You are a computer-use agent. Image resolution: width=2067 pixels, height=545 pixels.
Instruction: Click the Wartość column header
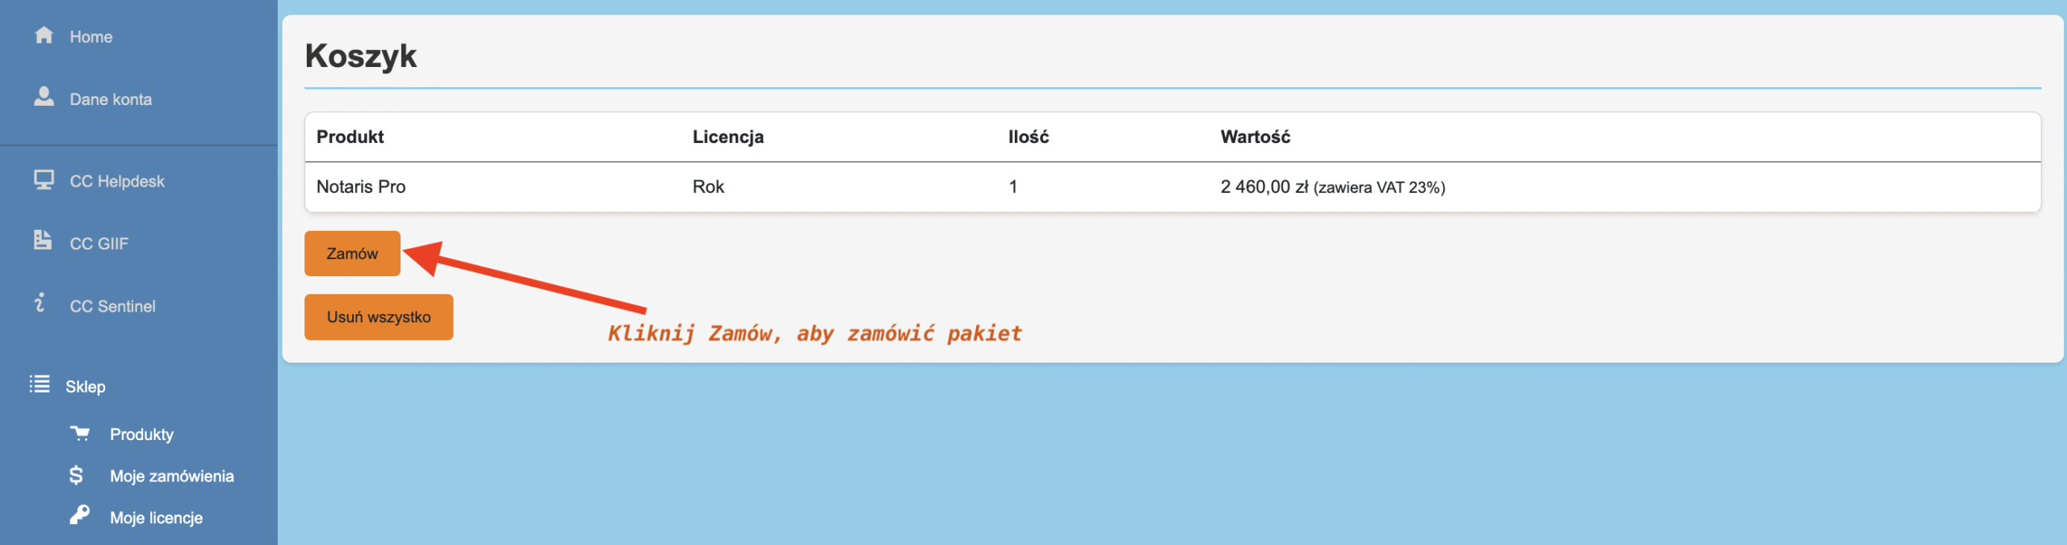point(1255,137)
